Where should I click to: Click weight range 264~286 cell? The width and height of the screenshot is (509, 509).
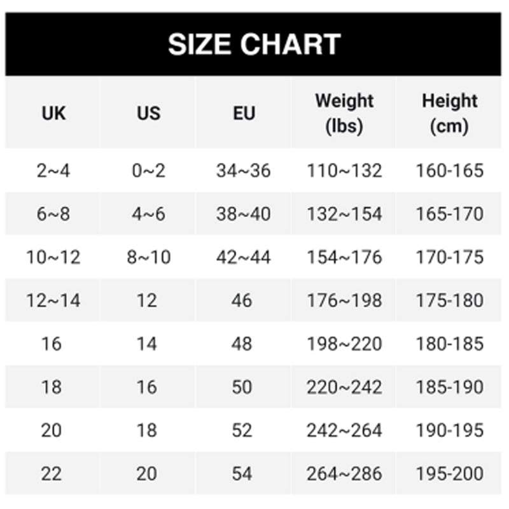pos(344,473)
